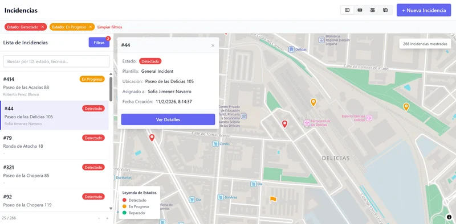Click the 'Leyenda de Estados' legend title
This screenshot has width=456, height=224.
tap(139, 193)
